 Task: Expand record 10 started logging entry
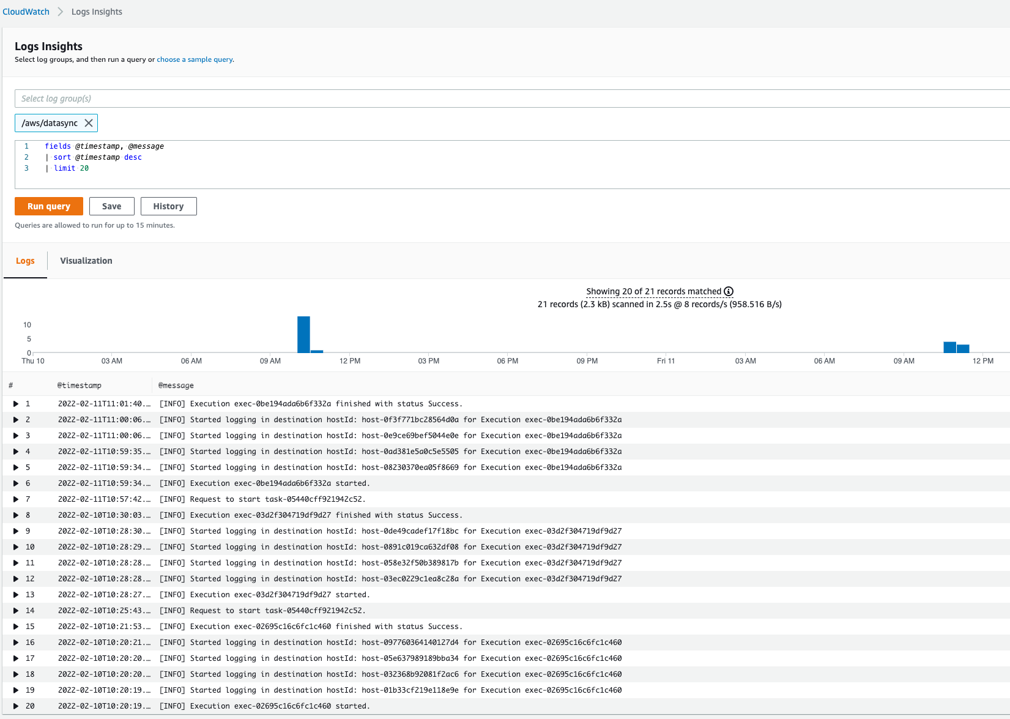coord(16,546)
